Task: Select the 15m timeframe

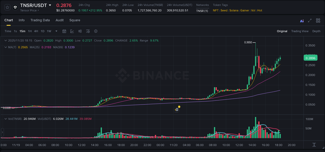Action: pyautogui.click(x=22, y=31)
